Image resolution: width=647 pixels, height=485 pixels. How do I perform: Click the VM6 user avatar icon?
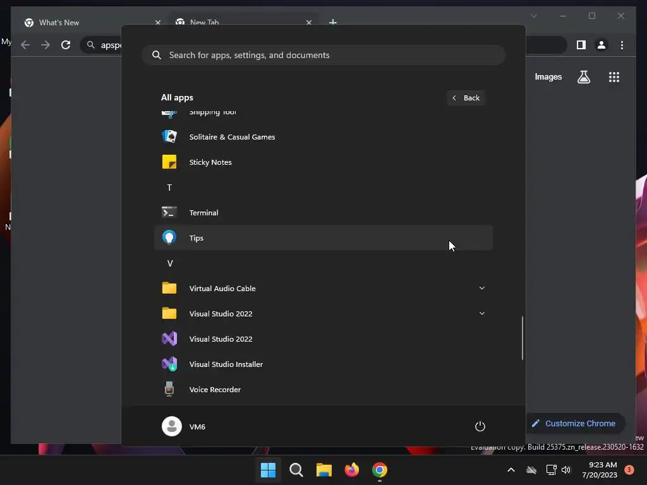(x=172, y=426)
